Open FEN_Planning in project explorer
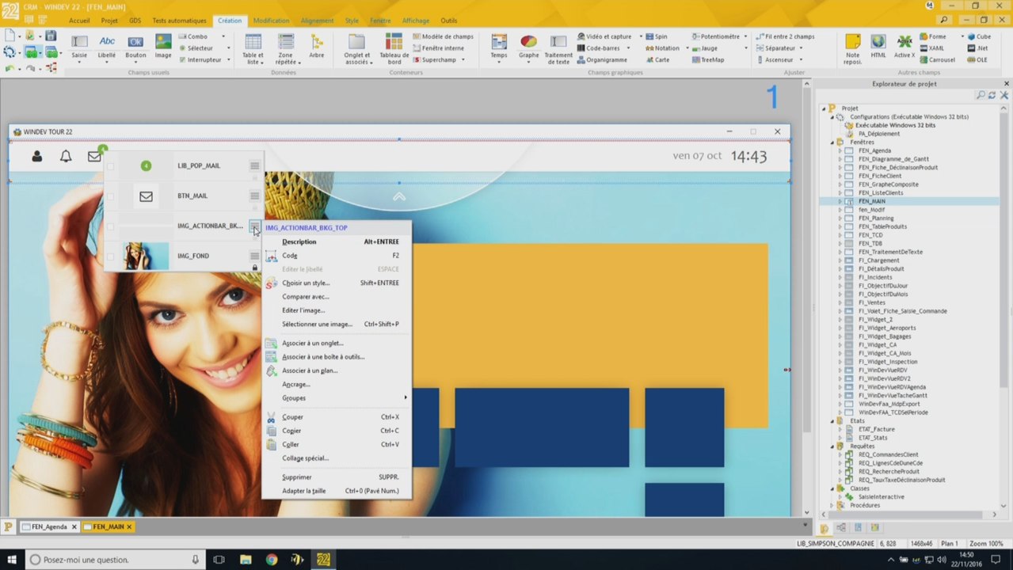 coord(876,218)
